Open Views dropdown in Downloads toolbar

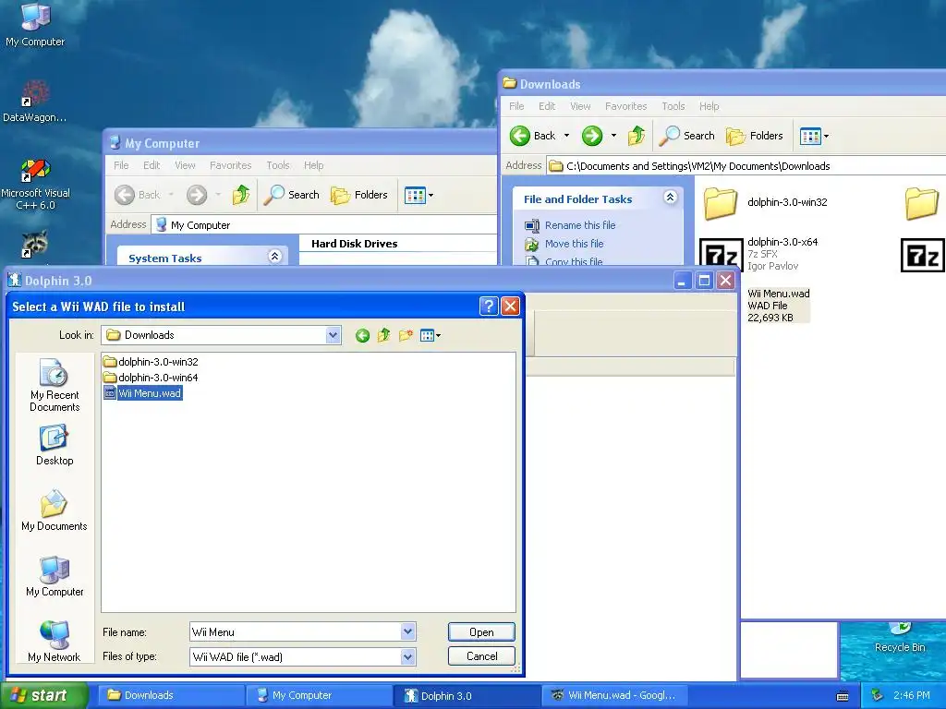coord(814,137)
